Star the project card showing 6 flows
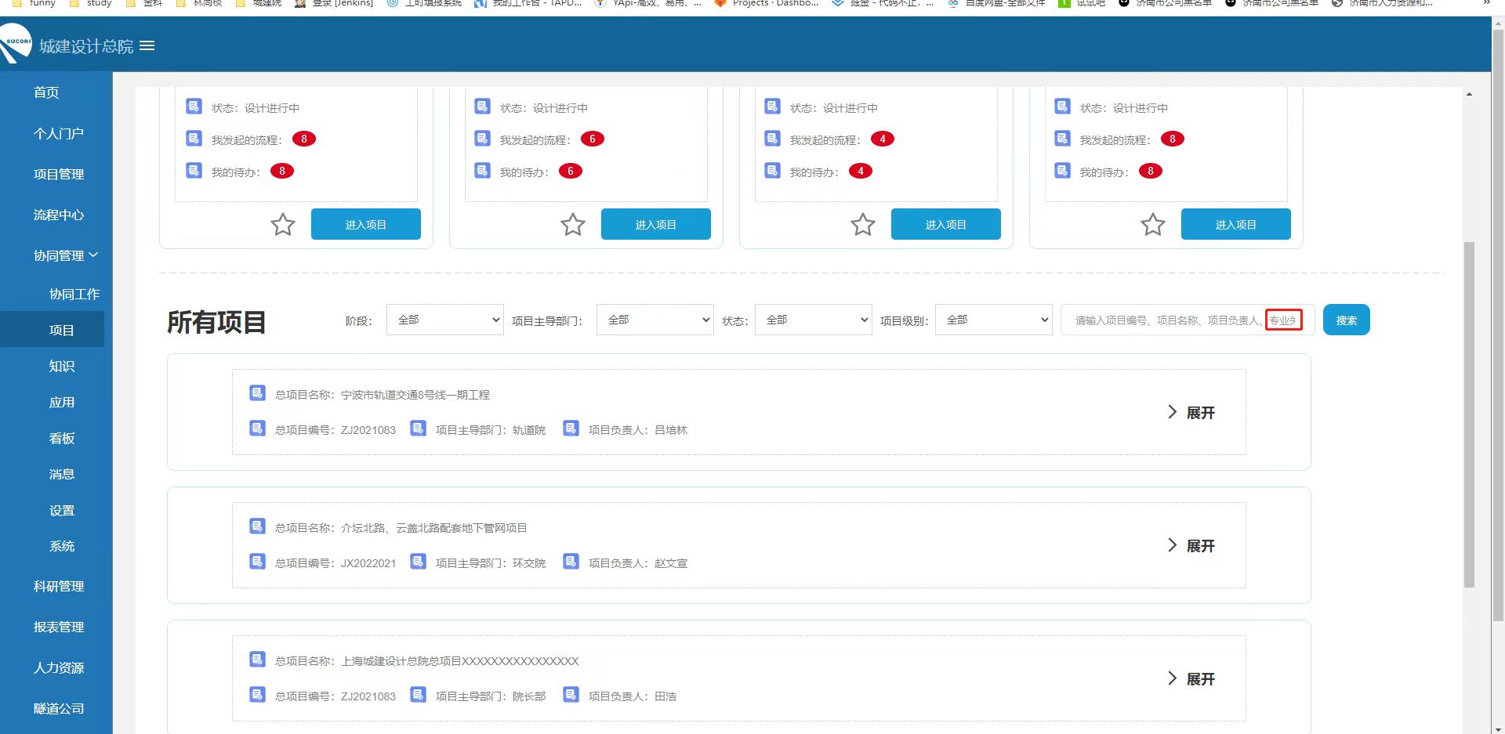This screenshot has height=734, width=1505. 573,225
